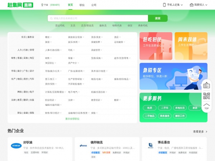Viewport: 215px width, 161px height.
Task: Click the 租房 service button
Action: click(149, 108)
